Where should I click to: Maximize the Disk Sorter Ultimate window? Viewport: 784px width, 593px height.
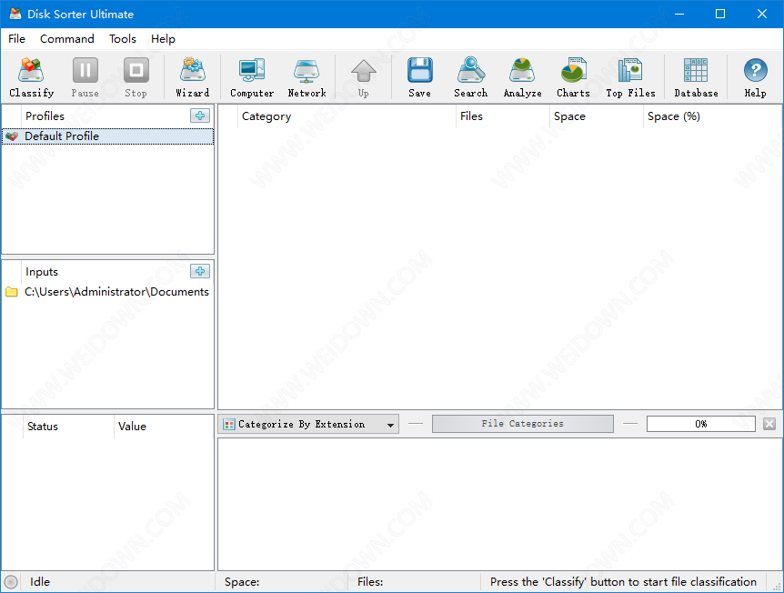[x=720, y=14]
